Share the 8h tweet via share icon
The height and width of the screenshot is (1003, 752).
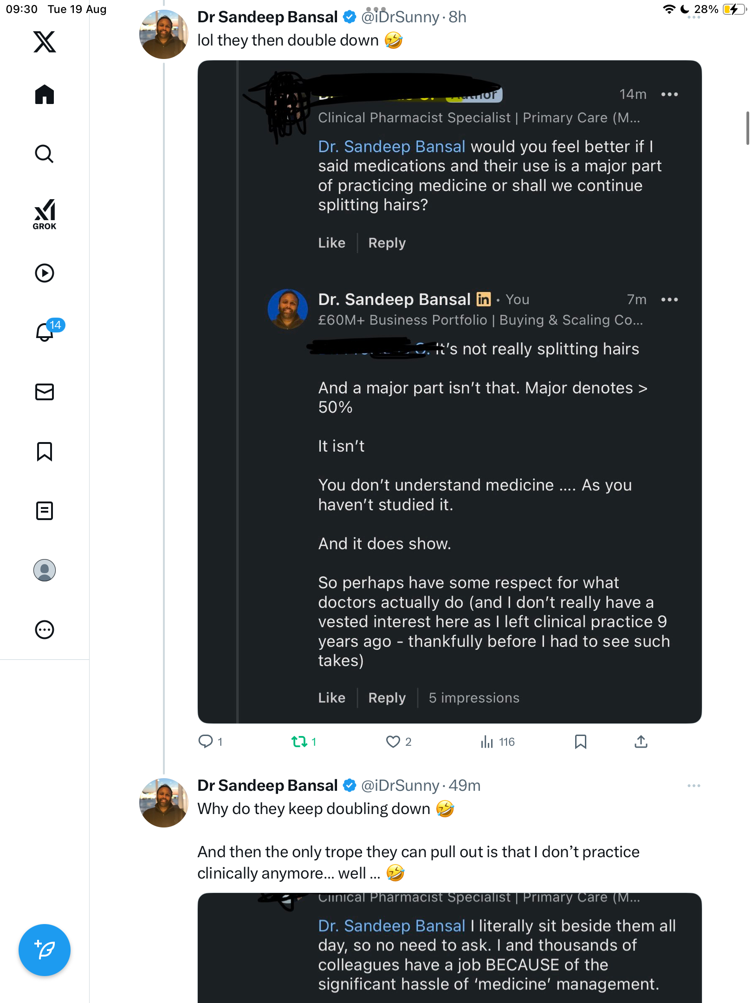click(641, 742)
